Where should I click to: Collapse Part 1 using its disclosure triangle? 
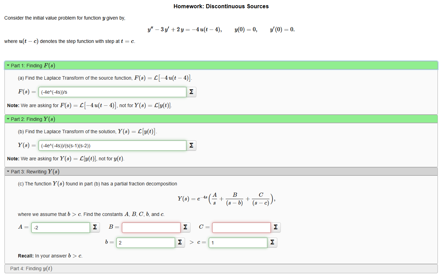click(x=8, y=65)
